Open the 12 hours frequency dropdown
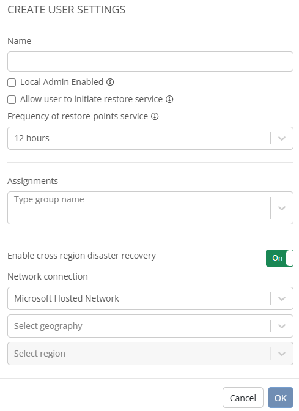299x411 pixels. click(x=150, y=138)
